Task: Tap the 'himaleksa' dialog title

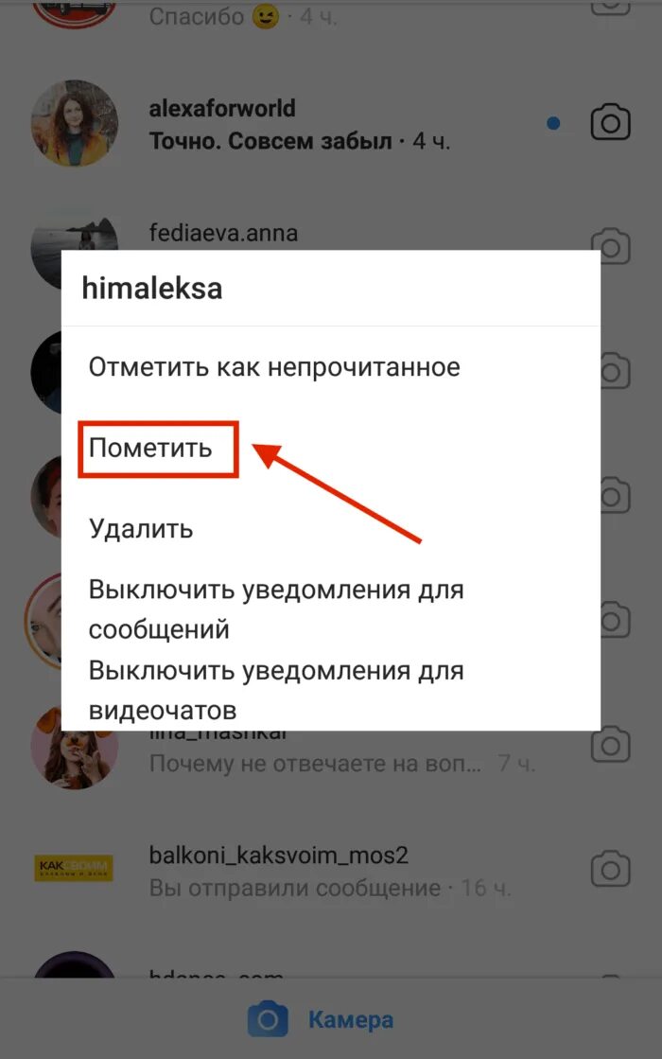Action: click(152, 289)
